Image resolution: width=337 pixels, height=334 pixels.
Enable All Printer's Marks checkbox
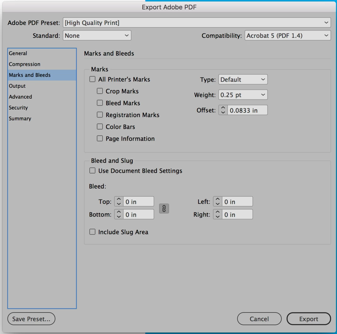click(92, 79)
